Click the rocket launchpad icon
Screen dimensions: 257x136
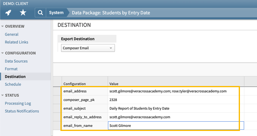coord(8,12)
